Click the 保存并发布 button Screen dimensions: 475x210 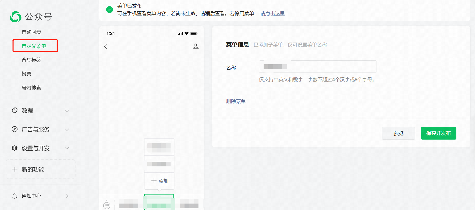439,133
